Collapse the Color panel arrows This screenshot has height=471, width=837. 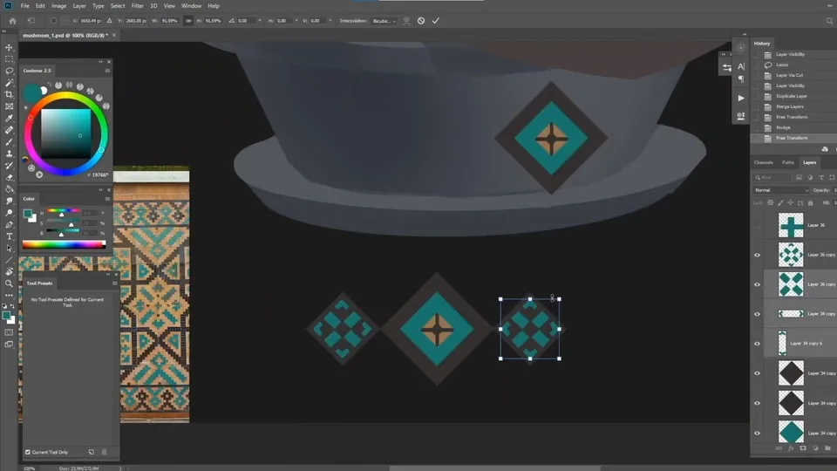point(100,189)
